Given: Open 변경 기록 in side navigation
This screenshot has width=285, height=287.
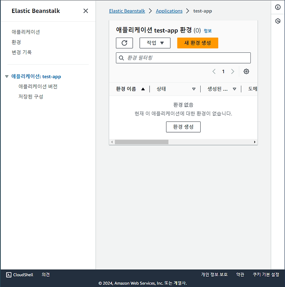Looking at the screenshot, I should 22,52.
